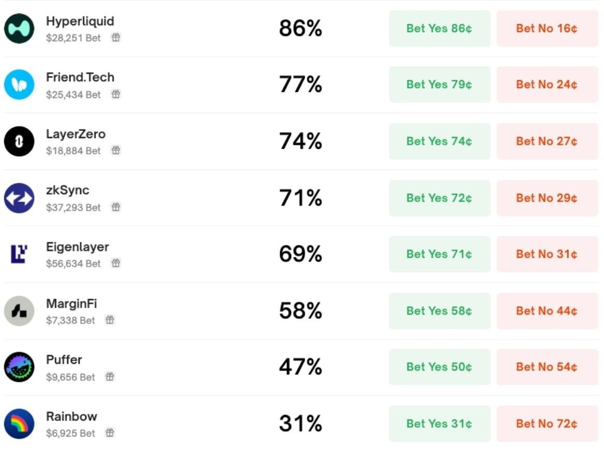The width and height of the screenshot is (604, 450).
Task: Click the Friend.Tech logo icon
Action: point(19,85)
